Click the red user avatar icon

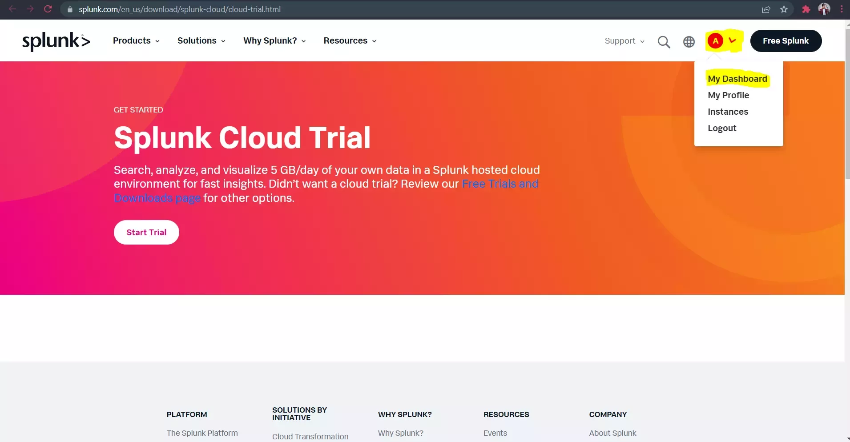tap(715, 41)
